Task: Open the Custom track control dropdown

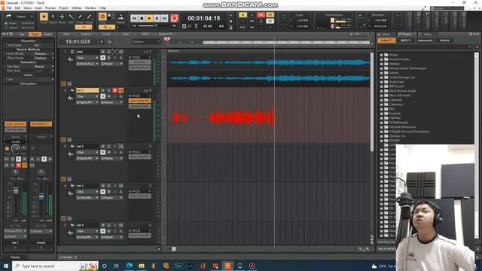Action: (146, 41)
